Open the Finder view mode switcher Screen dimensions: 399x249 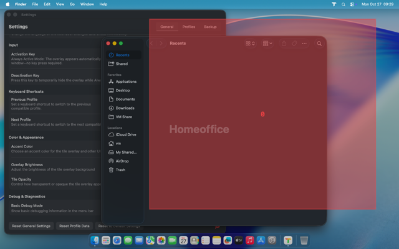click(x=250, y=44)
